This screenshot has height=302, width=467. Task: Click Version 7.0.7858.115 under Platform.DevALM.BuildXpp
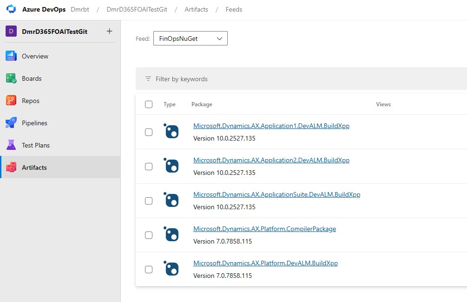point(223,276)
